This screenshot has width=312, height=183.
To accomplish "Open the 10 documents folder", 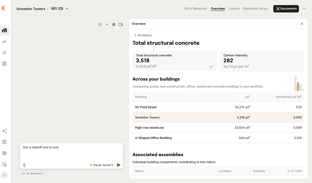I will [x=32, y=173].
